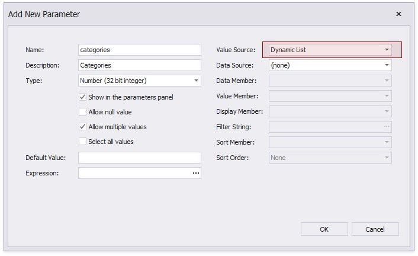Expand the Data Member dropdown

click(x=387, y=81)
